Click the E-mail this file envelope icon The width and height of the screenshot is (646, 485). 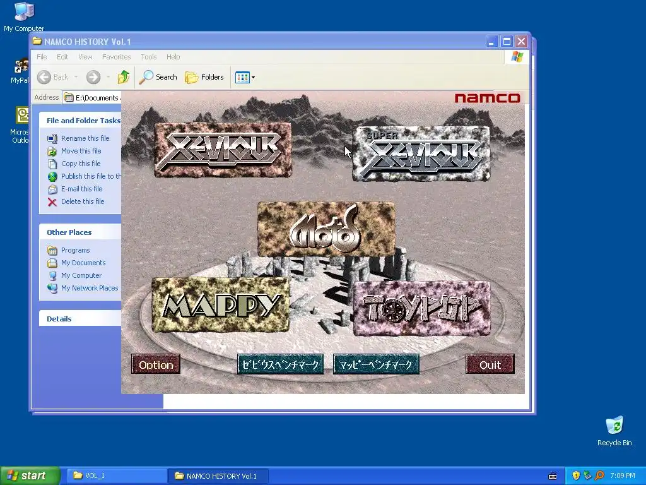pos(52,189)
